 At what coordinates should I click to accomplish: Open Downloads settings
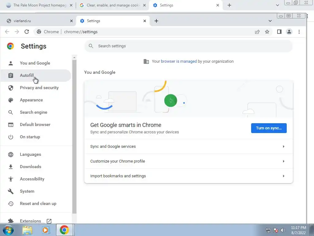[x=36, y=167]
